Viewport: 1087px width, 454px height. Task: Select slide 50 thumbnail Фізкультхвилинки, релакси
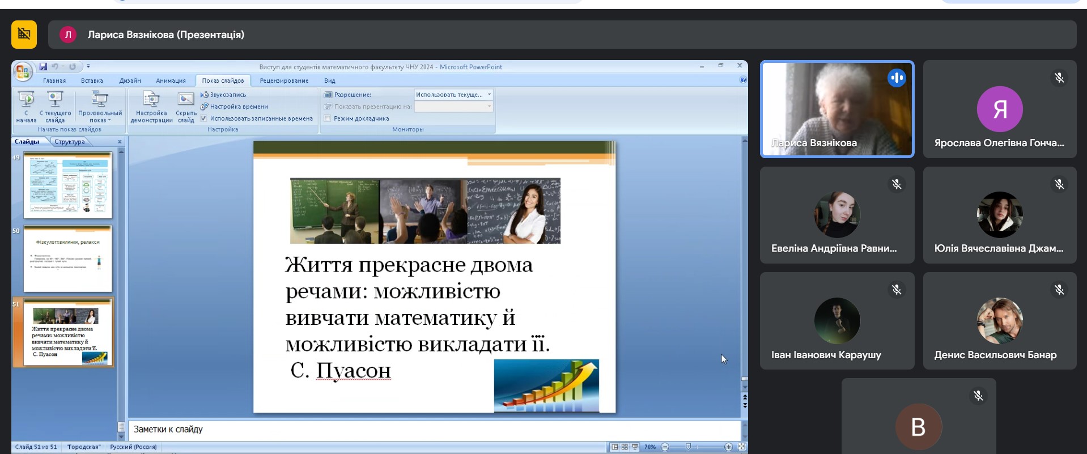point(67,258)
